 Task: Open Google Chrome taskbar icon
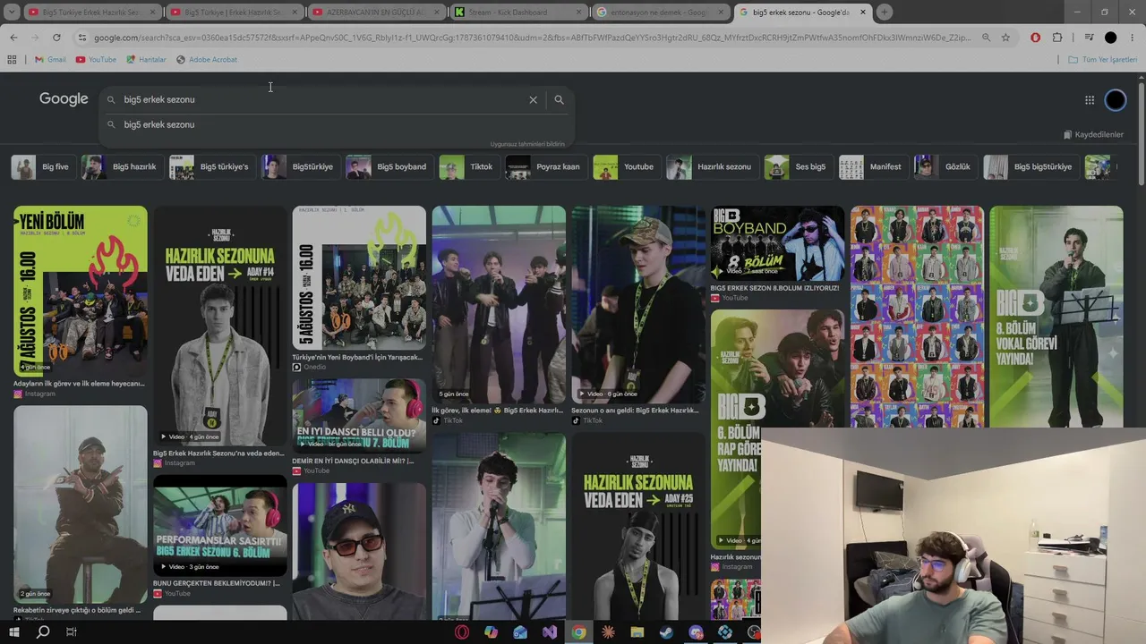click(x=578, y=632)
